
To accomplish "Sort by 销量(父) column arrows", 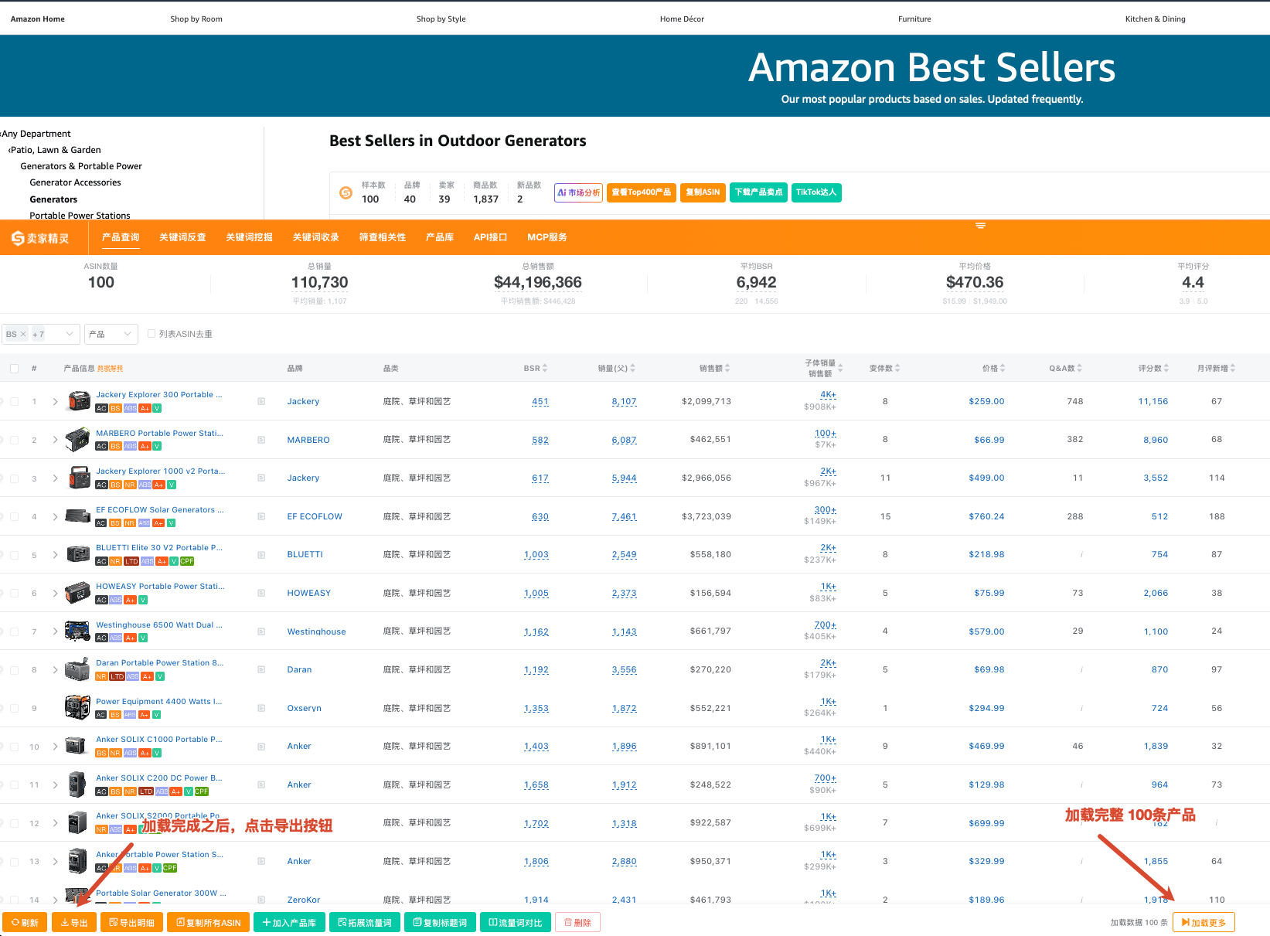I will [x=633, y=369].
